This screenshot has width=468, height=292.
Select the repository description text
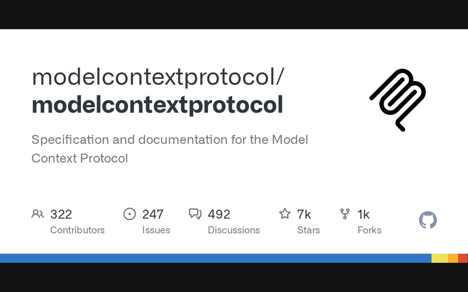(170, 149)
